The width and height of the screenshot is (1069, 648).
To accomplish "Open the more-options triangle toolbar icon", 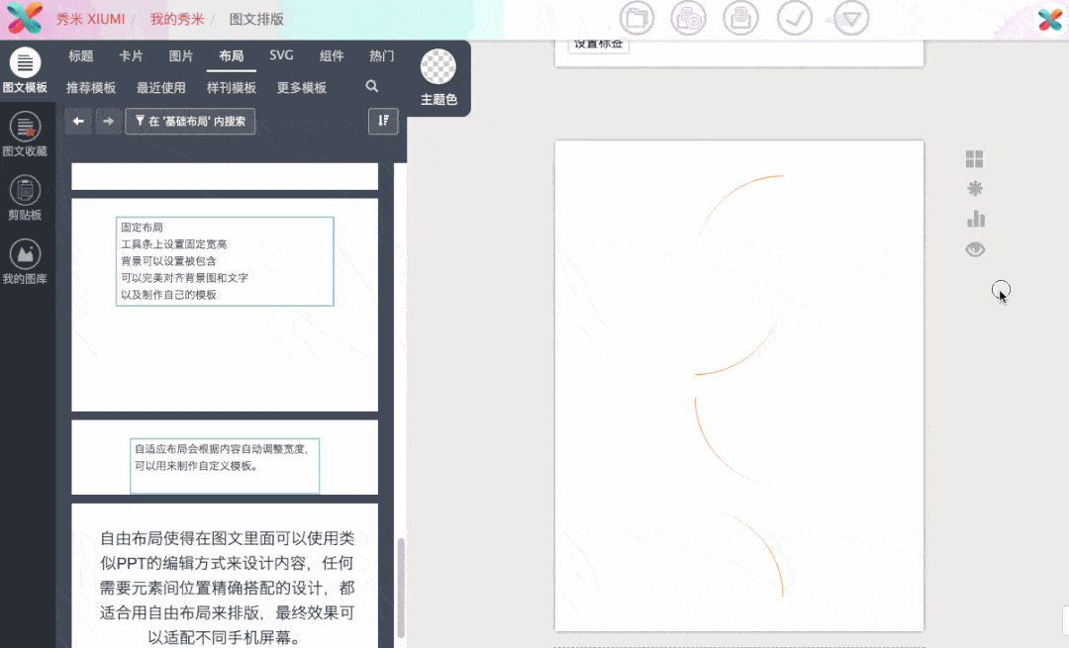I will [851, 18].
